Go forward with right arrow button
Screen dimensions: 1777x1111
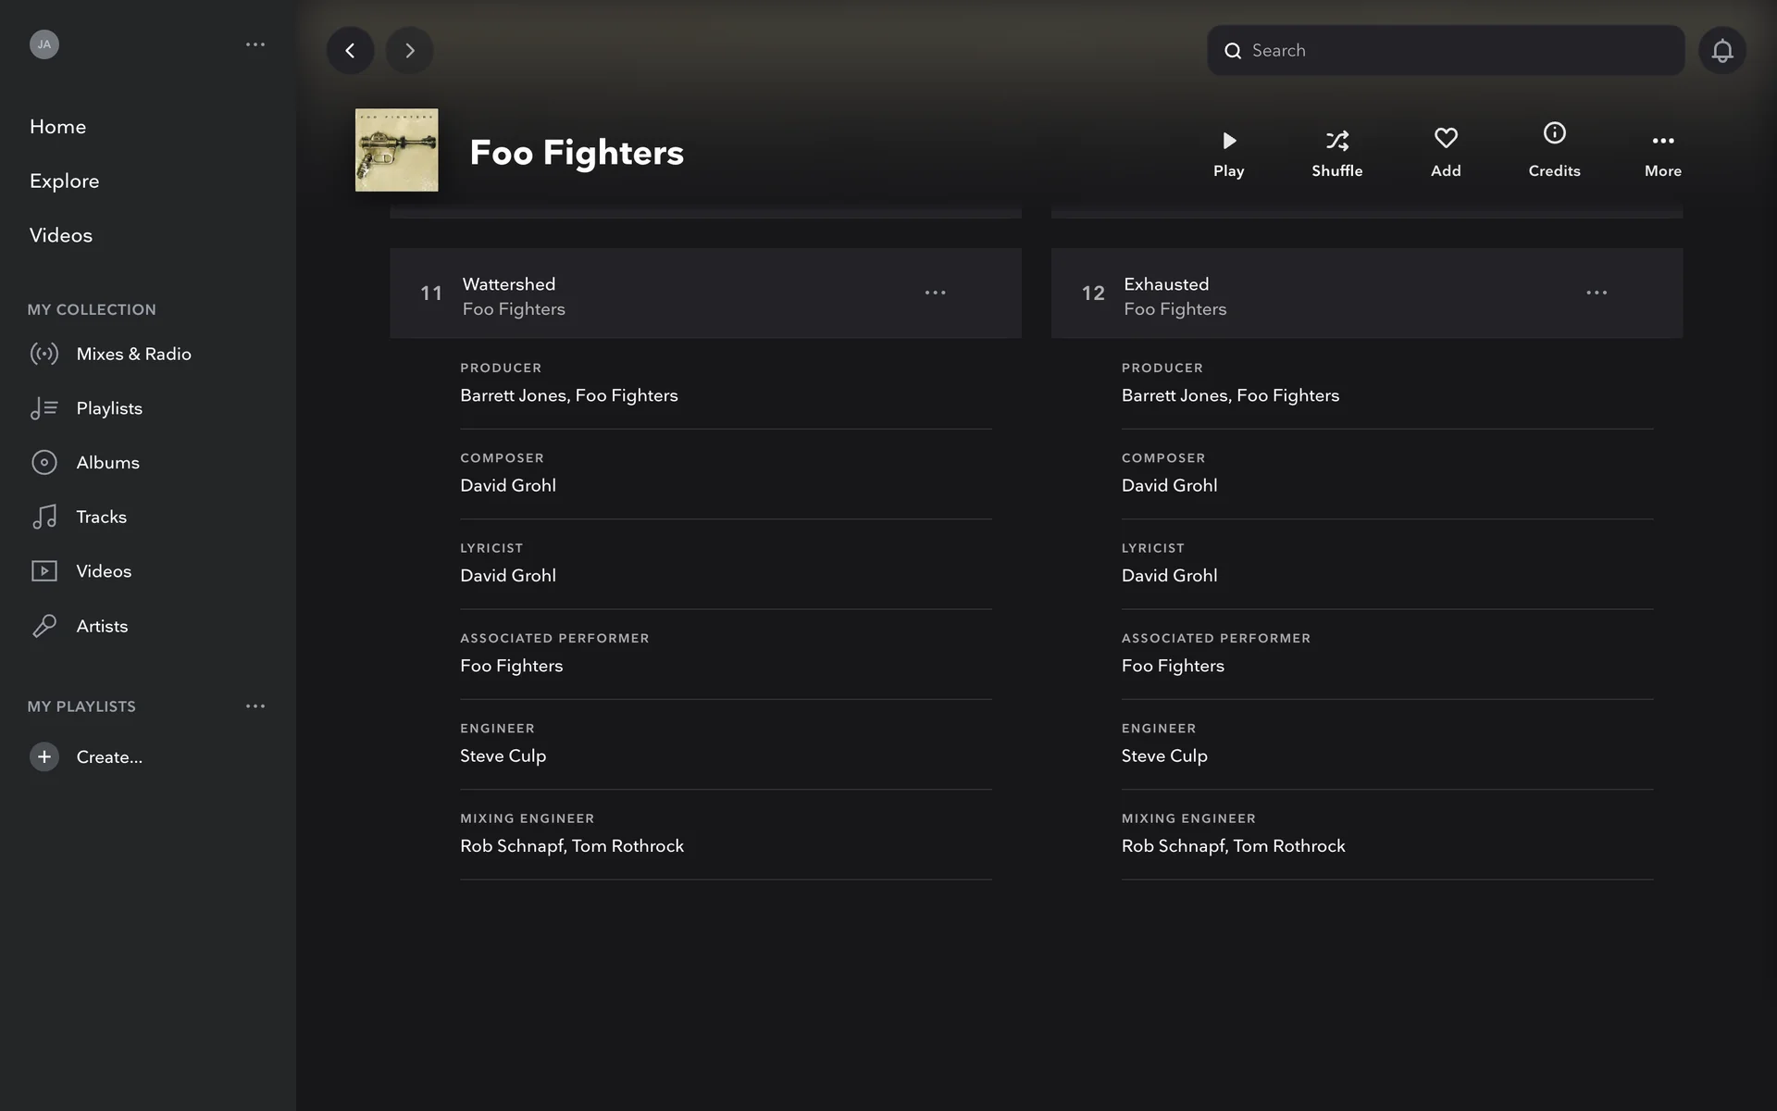click(409, 51)
